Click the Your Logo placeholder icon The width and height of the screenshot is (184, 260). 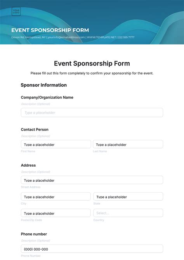(x=16, y=12)
